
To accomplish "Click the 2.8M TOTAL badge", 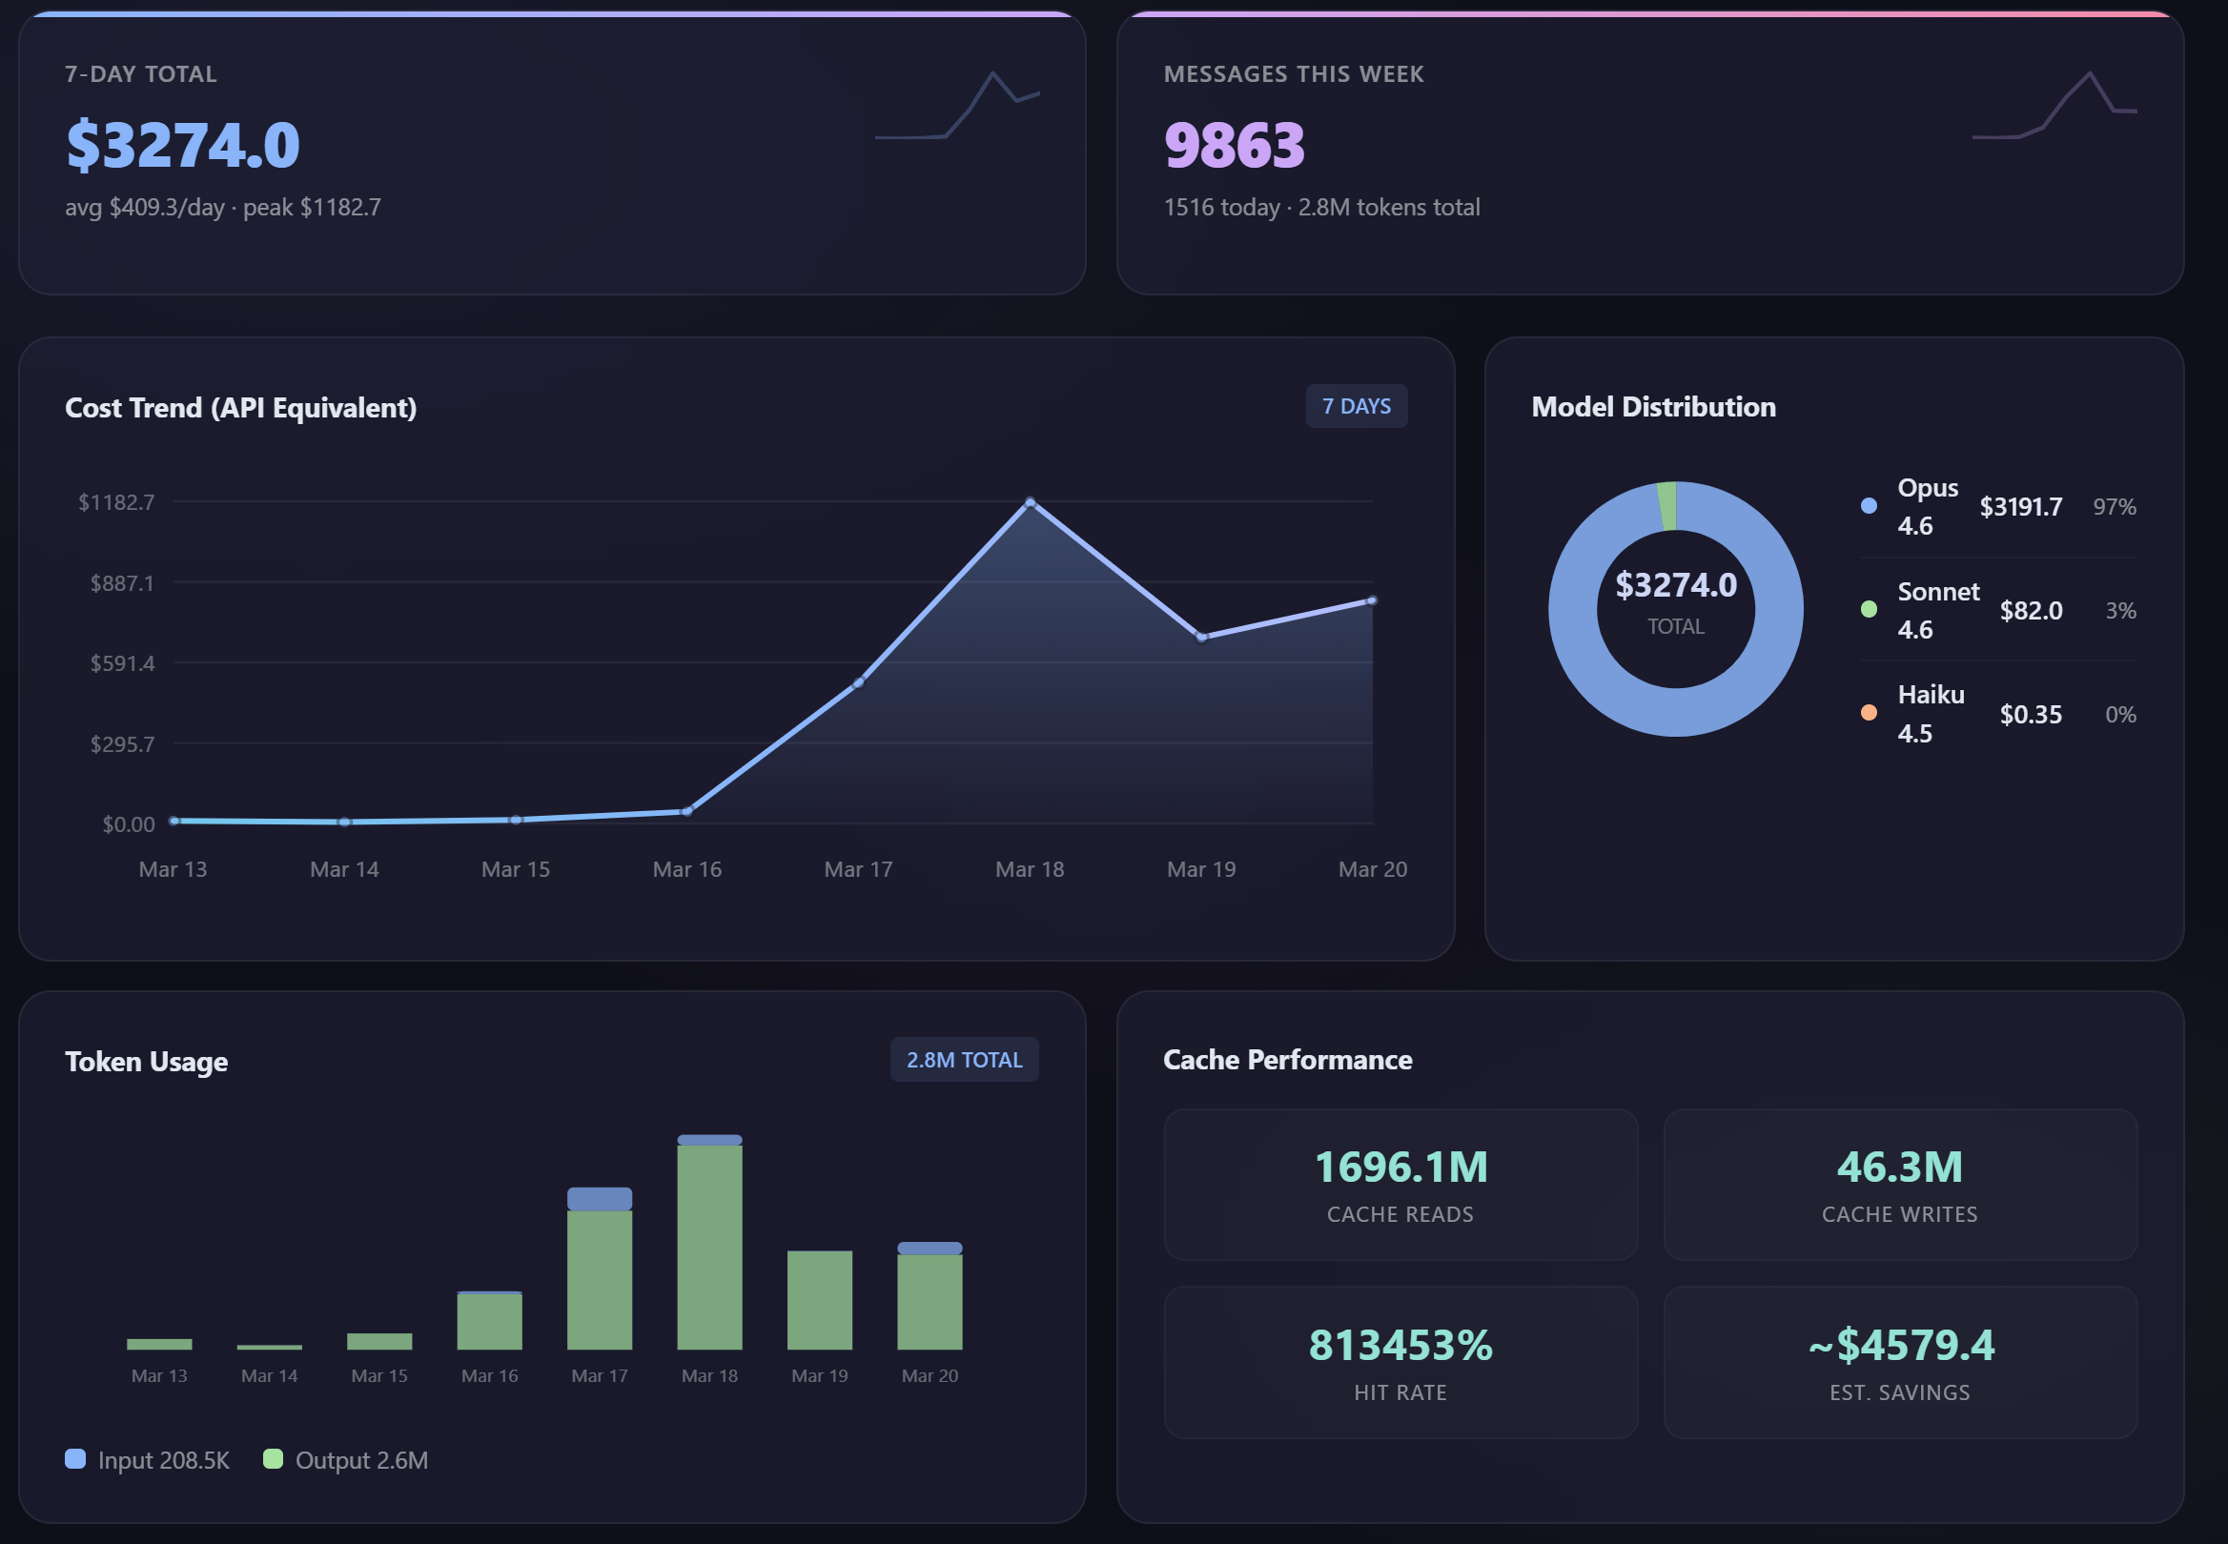I will [964, 1059].
